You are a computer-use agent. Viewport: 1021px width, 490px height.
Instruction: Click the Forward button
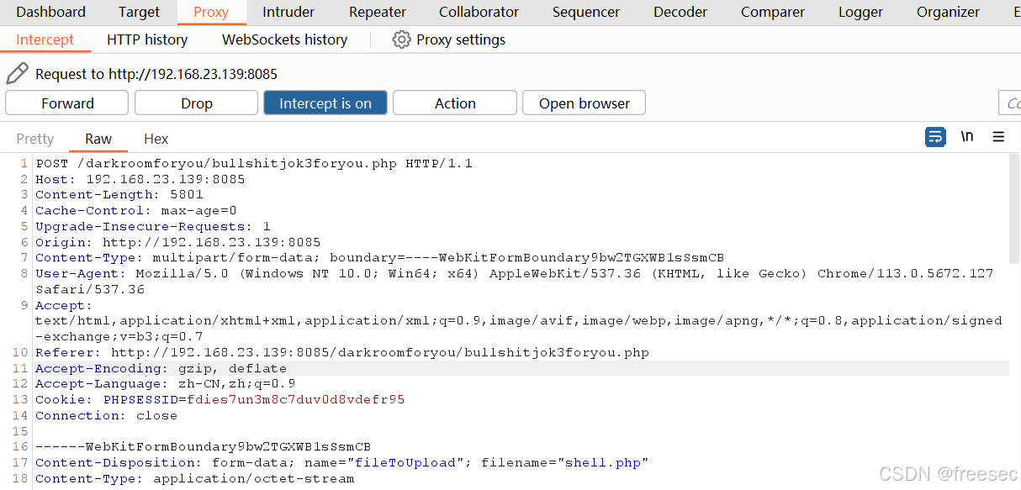click(67, 103)
